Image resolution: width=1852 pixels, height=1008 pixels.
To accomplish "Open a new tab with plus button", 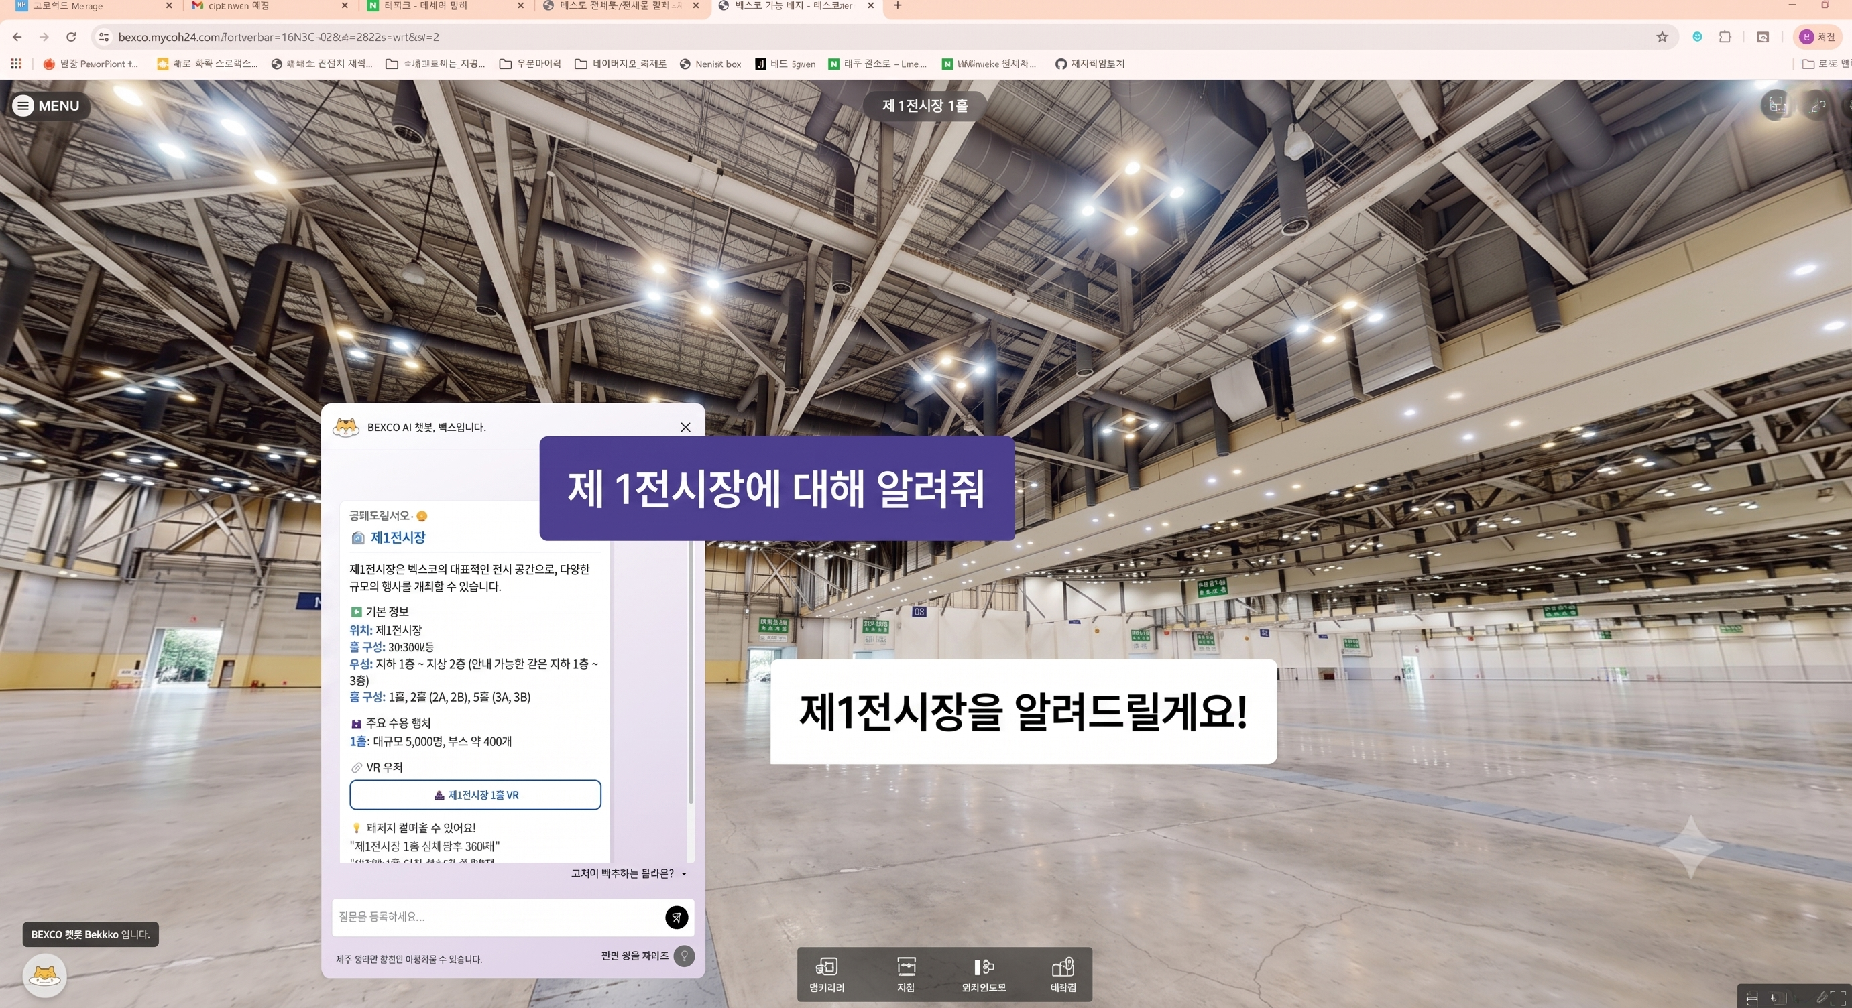I will 897,6.
